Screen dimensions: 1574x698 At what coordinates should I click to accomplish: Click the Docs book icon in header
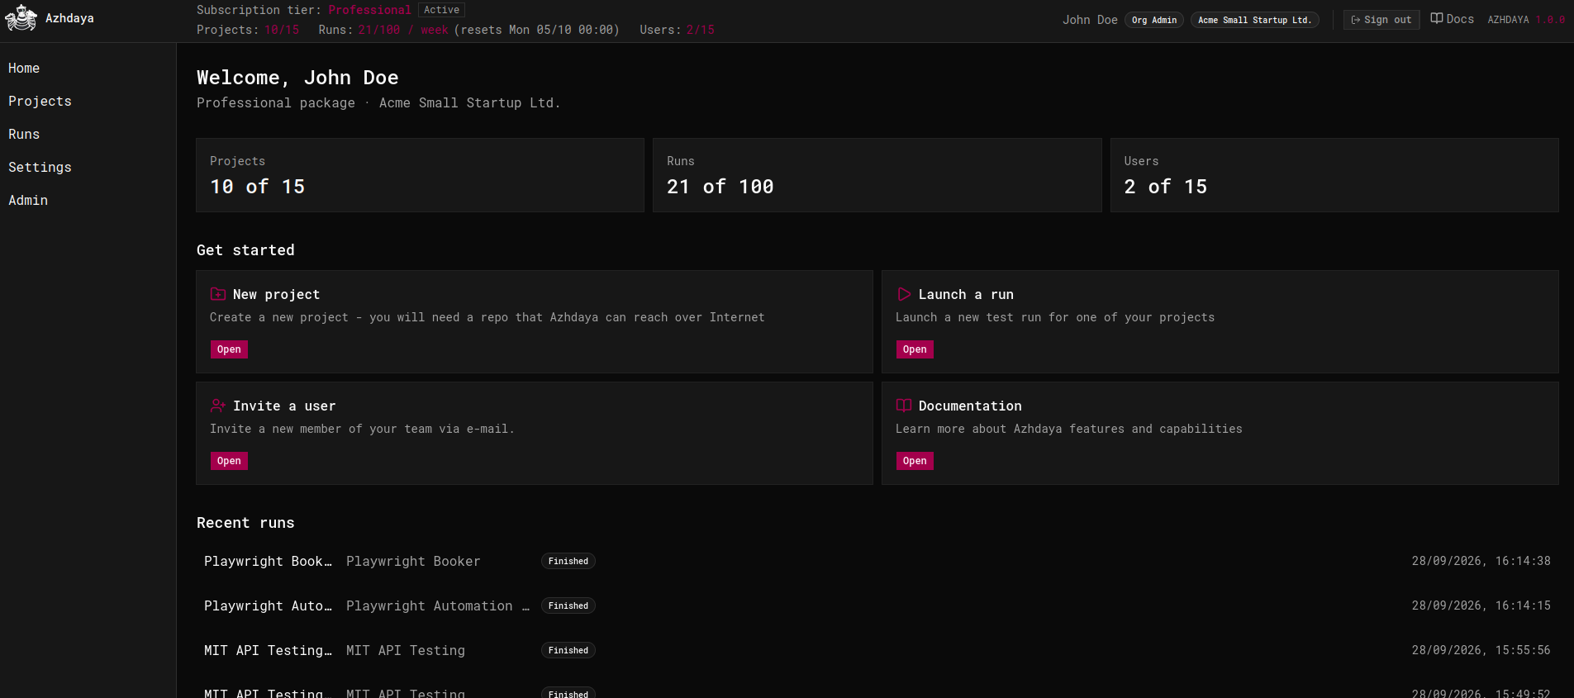pos(1437,19)
